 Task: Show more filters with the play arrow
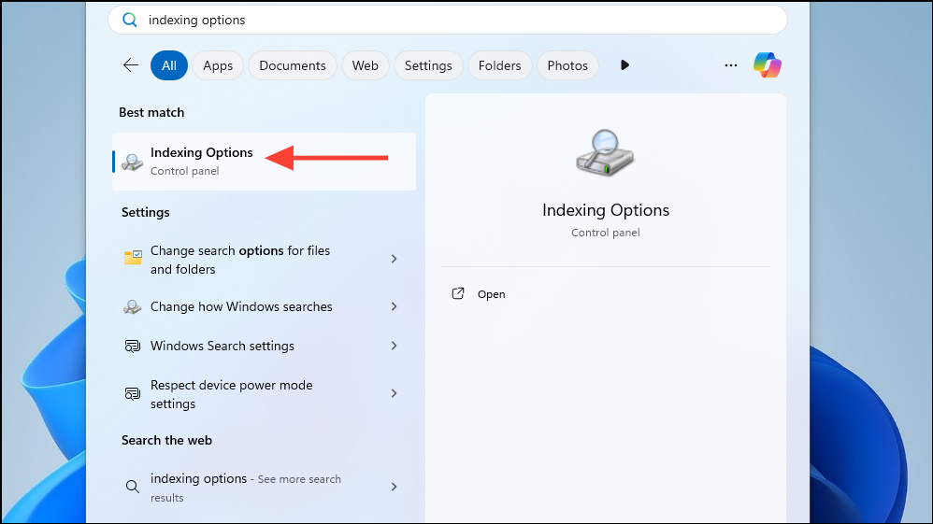(624, 64)
